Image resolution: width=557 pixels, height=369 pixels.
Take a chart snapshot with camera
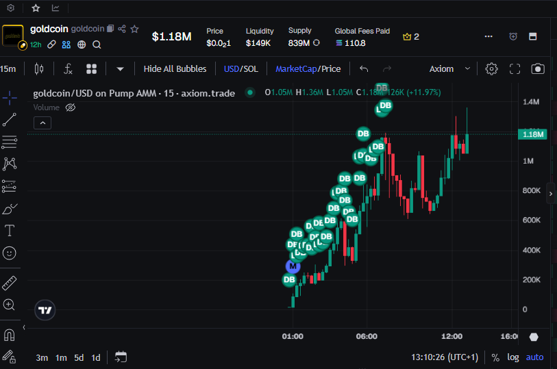pyautogui.click(x=538, y=69)
